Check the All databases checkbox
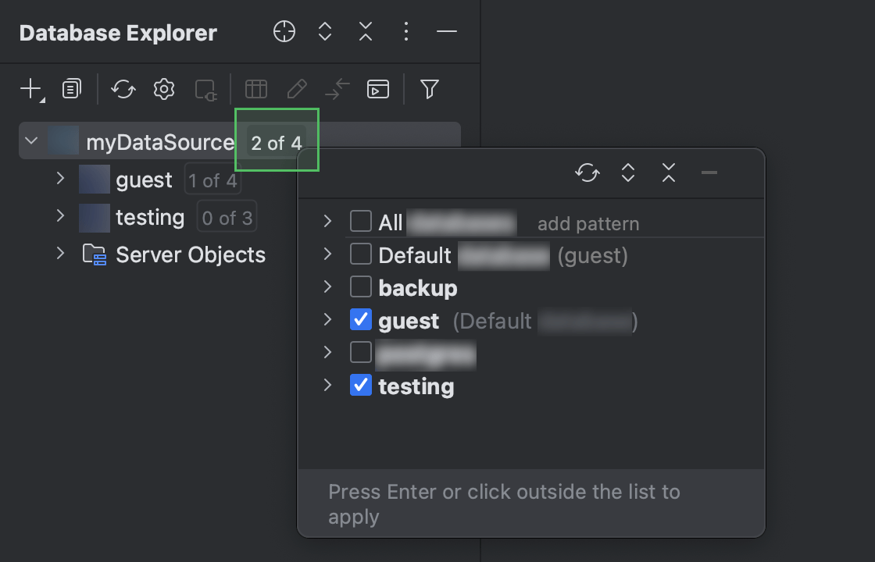Screen dimensions: 875x562 (361, 222)
